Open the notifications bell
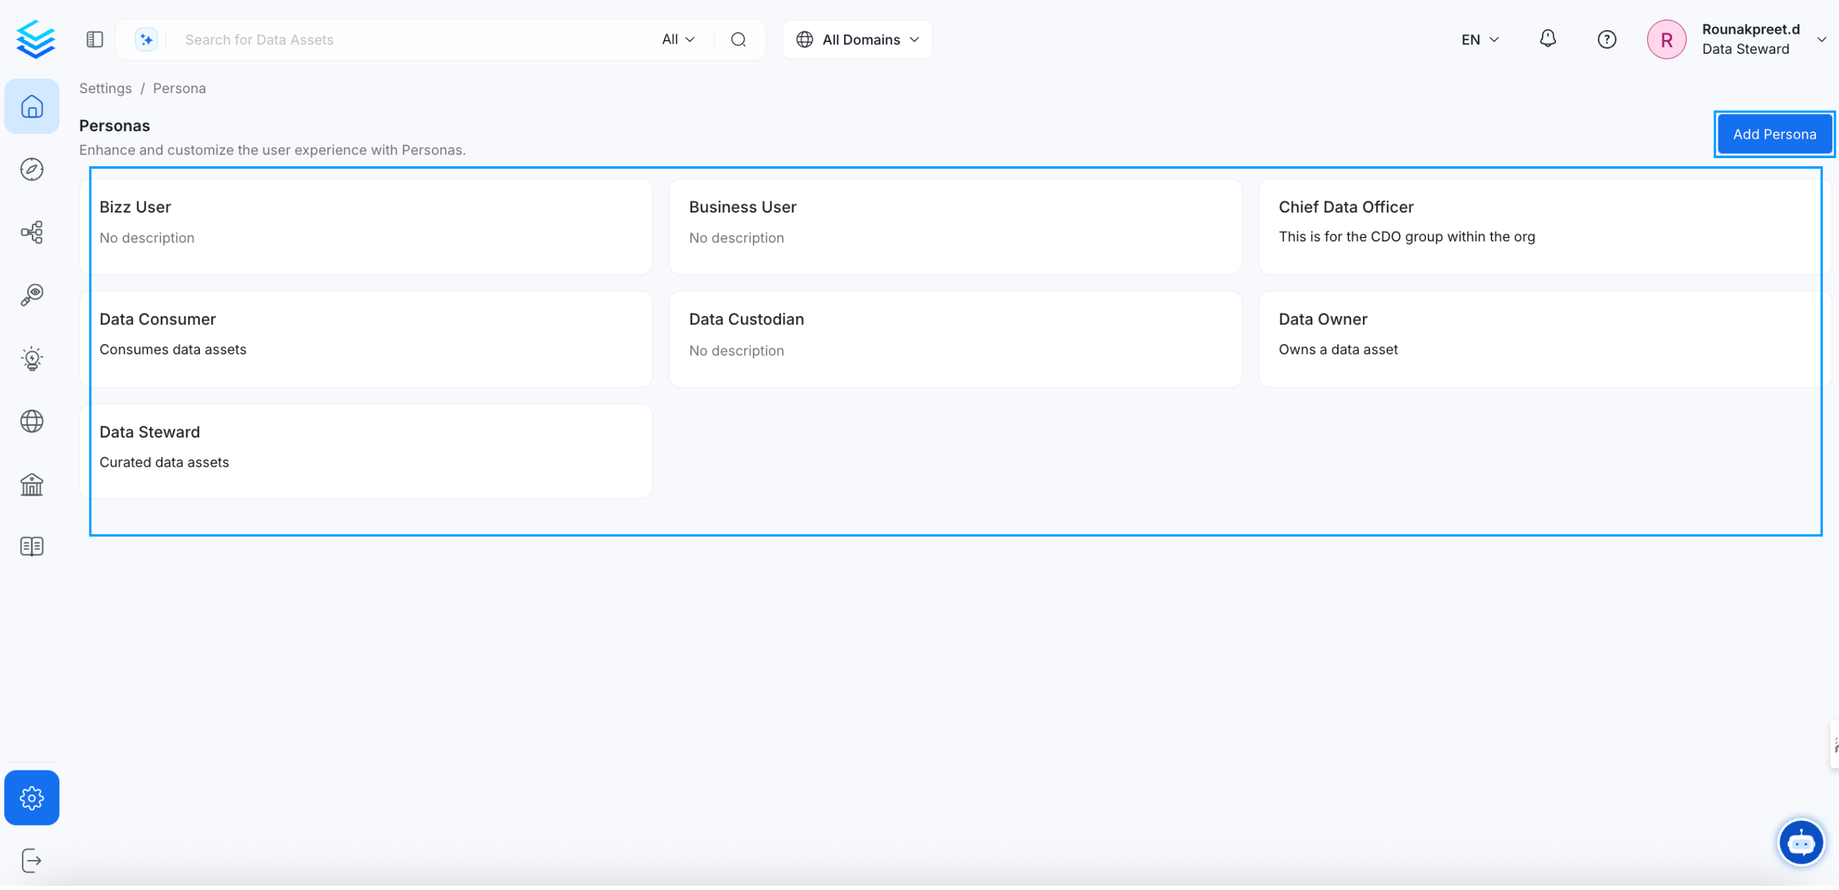Viewport: 1839px width, 890px height. tap(1547, 39)
